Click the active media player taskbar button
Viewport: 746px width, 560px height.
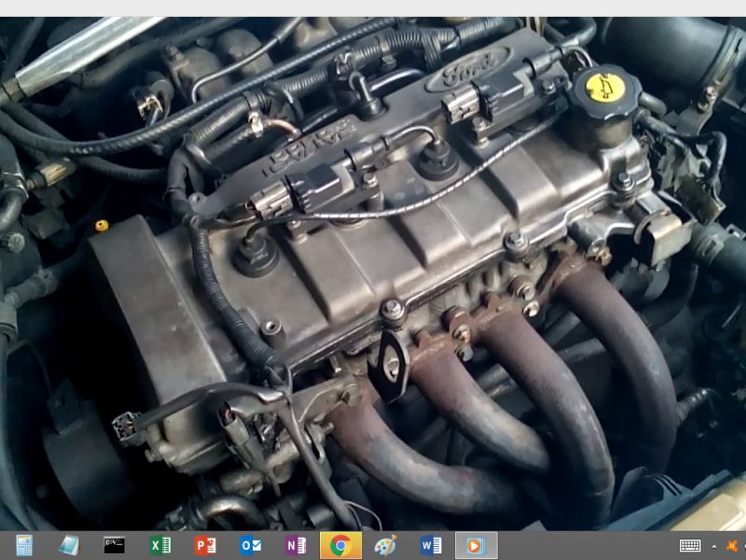476,545
